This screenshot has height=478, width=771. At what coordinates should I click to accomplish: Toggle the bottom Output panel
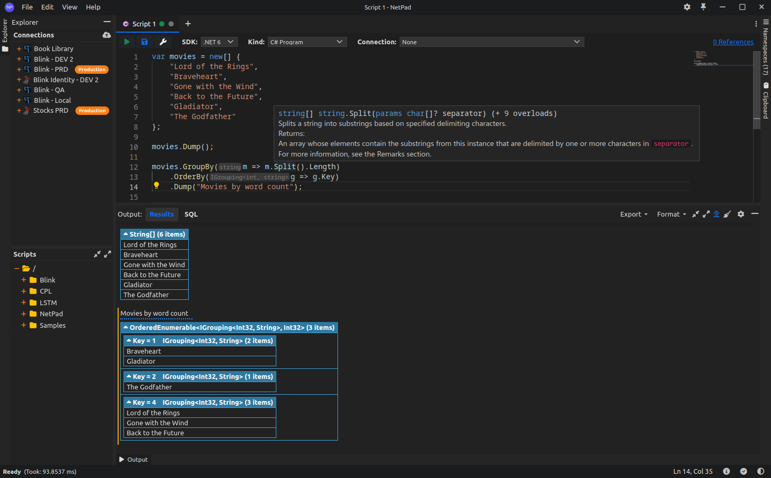point(133,460)
